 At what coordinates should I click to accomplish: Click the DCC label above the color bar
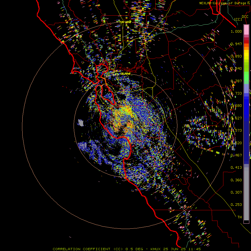pos(245,17)
